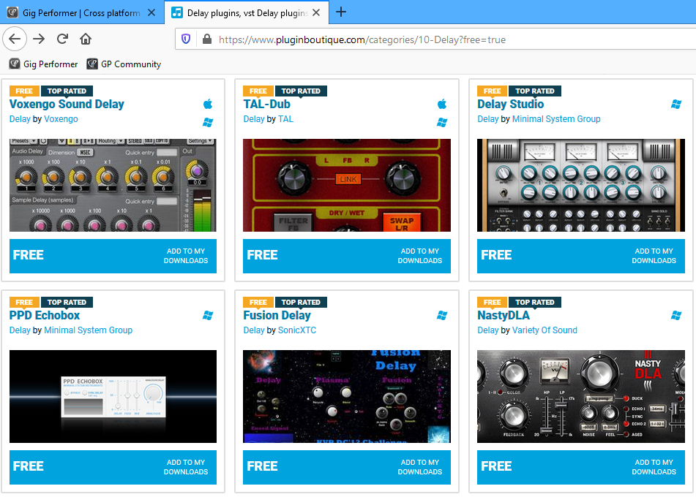
Task: Add Fusion Delay to my downloads
Action: pyautogui.click(x=419, y=467)
